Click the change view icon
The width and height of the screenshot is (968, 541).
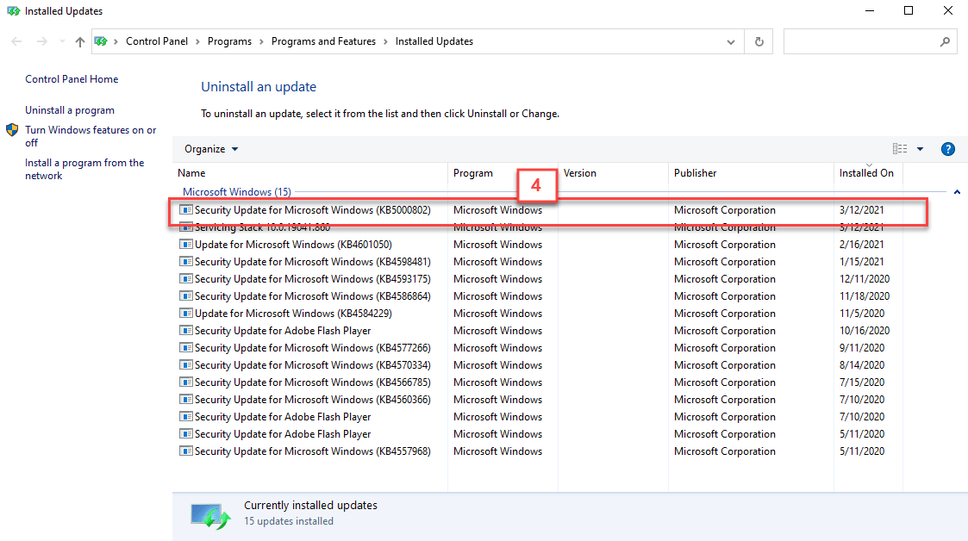click(900, 149)
